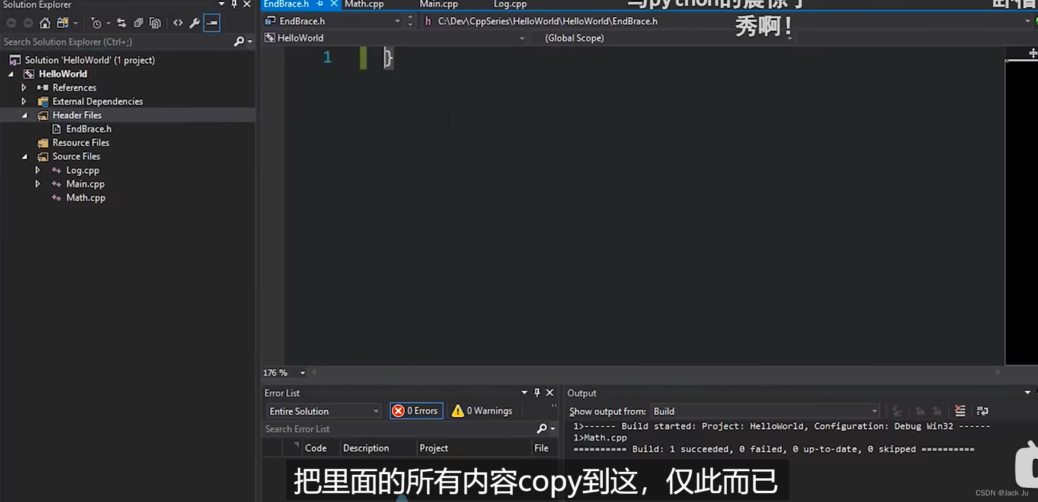Screen dimensions: 1038x502
Task: Expand the References node
Action: [x=24, y=88]
